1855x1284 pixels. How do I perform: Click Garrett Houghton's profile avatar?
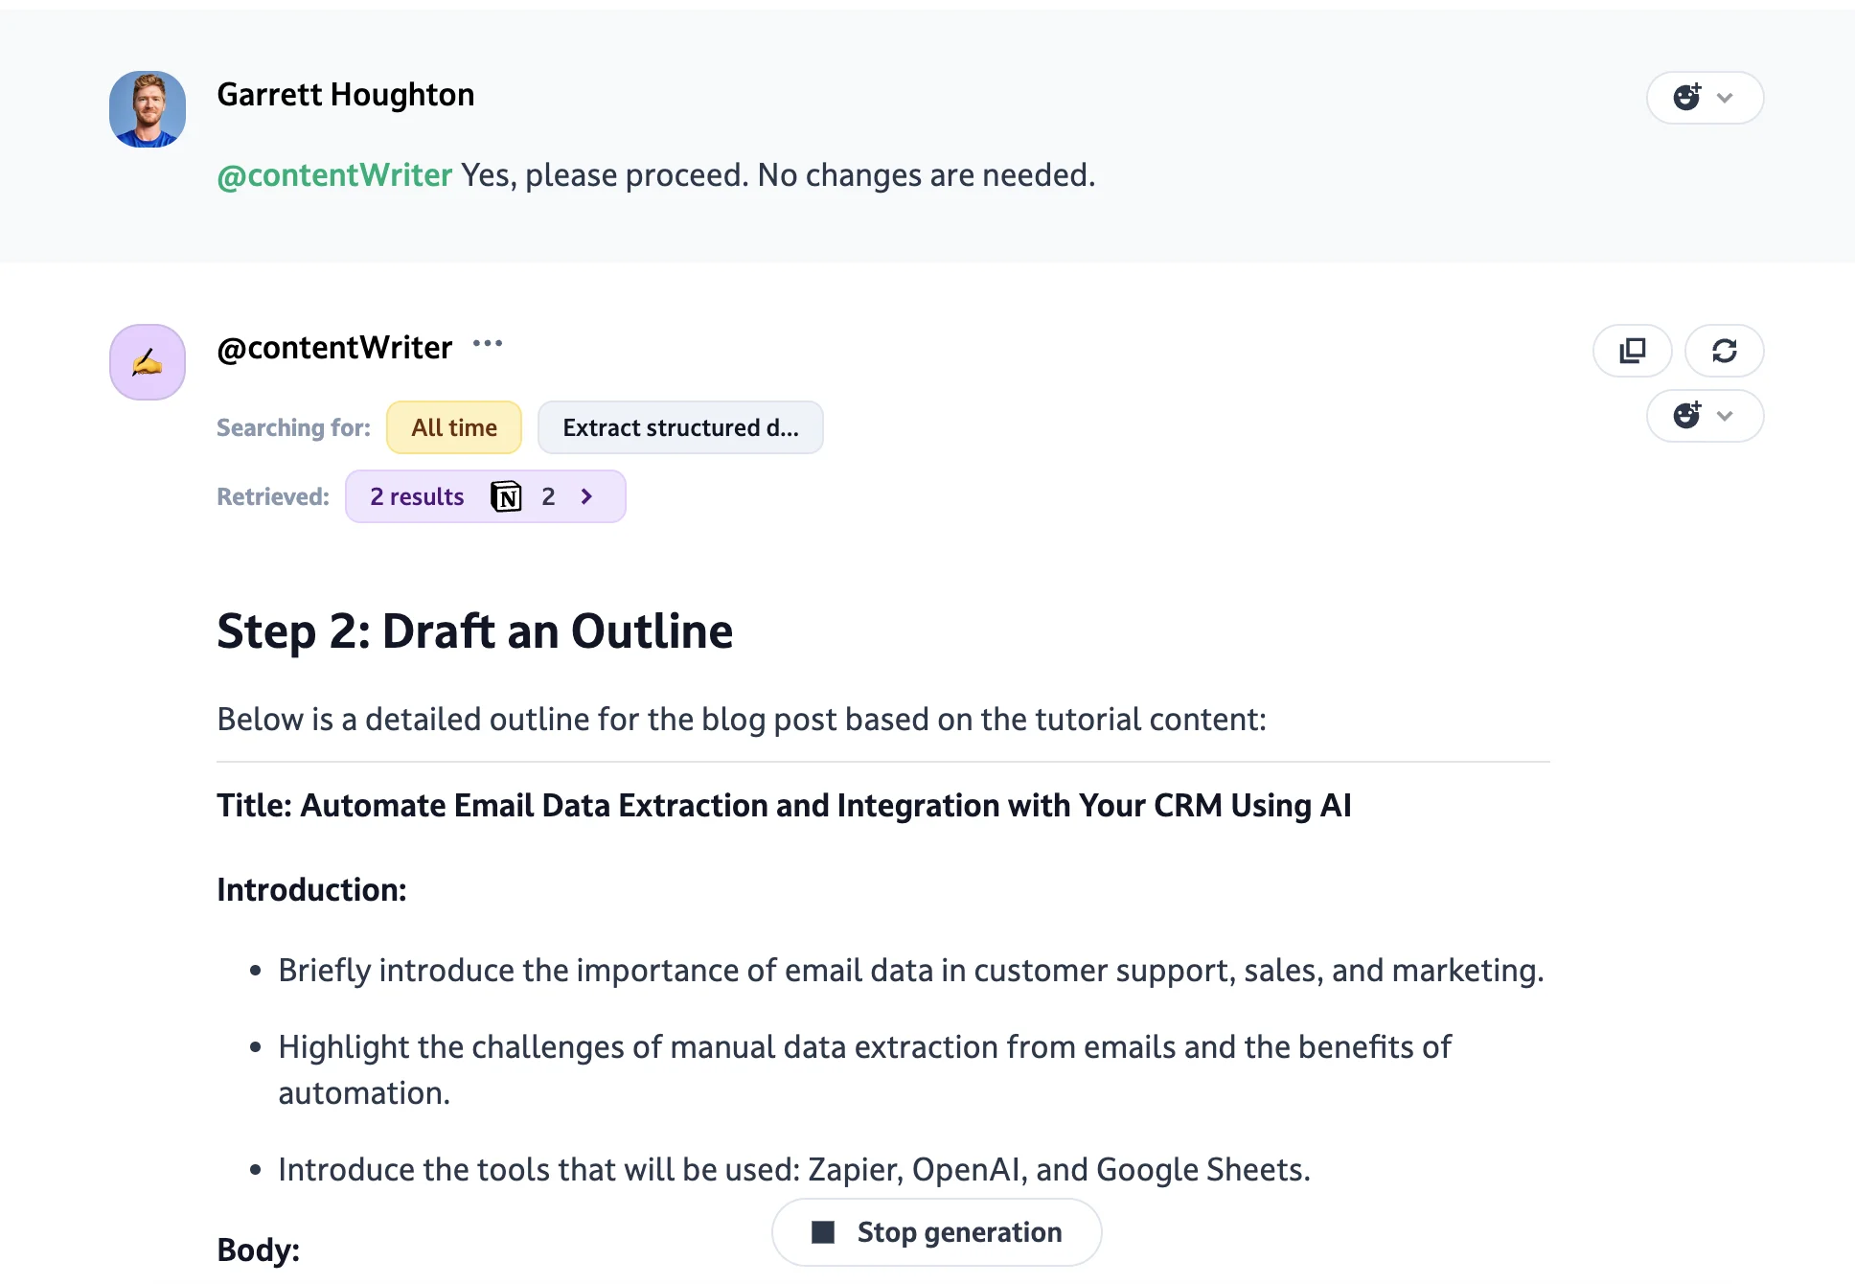coord(148,109)
